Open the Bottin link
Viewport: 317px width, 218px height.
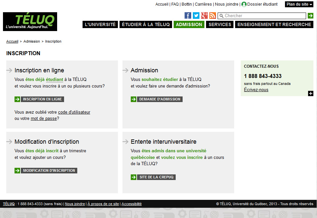click(187, 4)
